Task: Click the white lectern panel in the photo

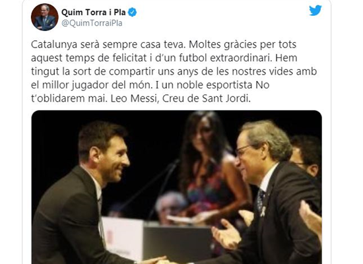Action: (x=123, y=238)
